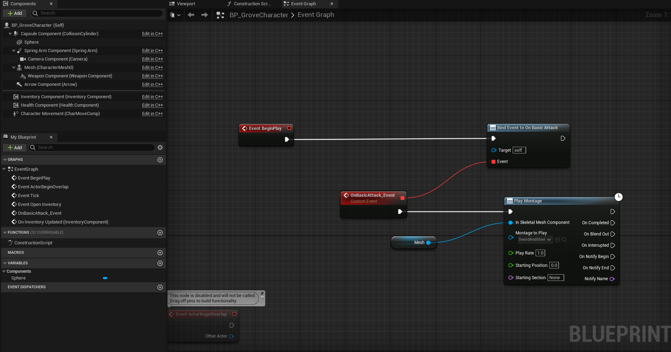Add a new function using the FUNCTIONS plus icon
Screen dimensions: 671x352
coord(160,232)
